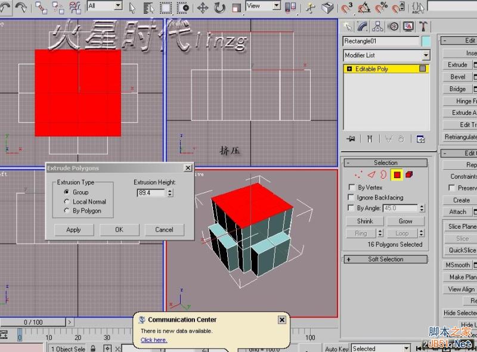Screen dimensions: 477x352
Task: Click the Pin Stack icon below the modifier stack
Action: click(351, 138)
